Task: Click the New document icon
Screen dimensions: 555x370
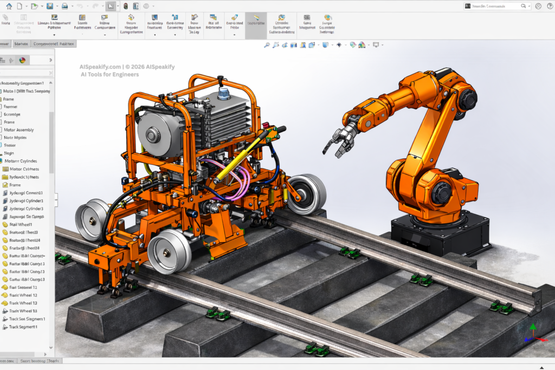Action: [20, 6]
